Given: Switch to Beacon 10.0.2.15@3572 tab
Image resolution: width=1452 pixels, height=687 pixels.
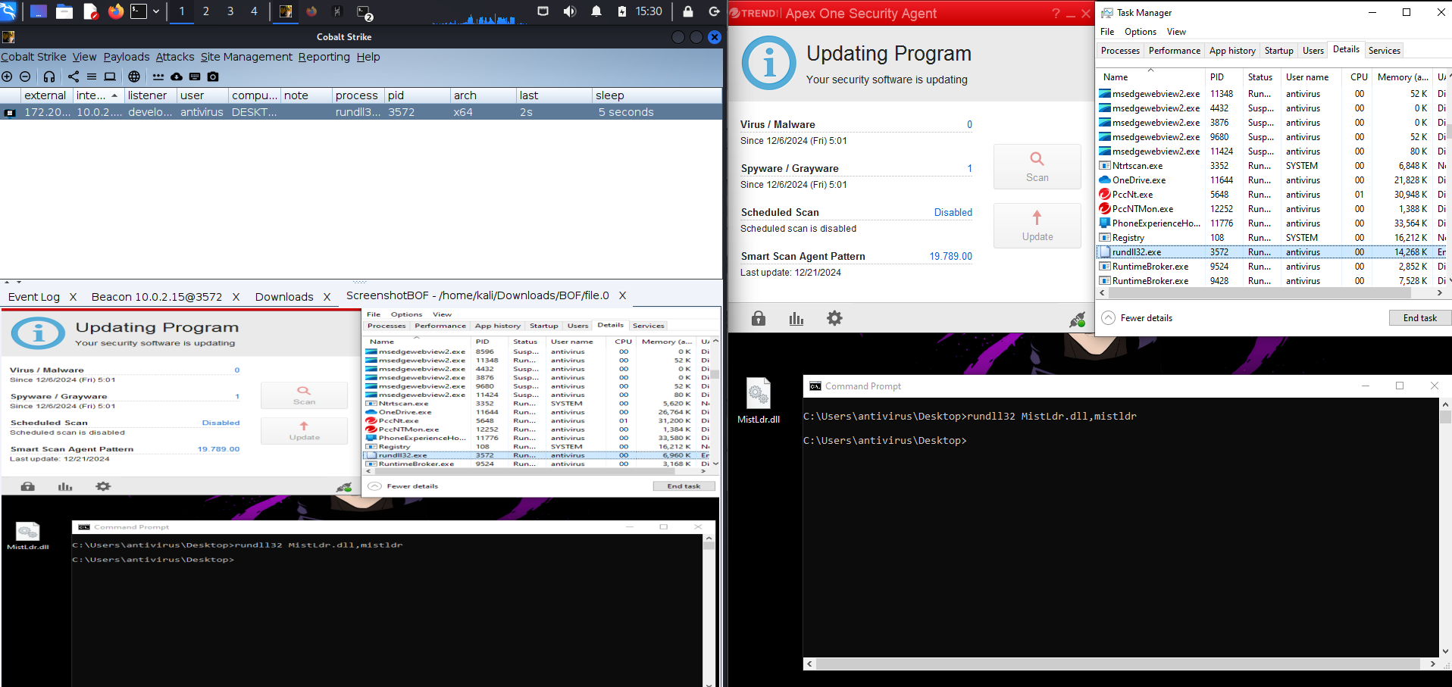Looking at the screenshot, I should pyautogui.click(x=157, y=297).
